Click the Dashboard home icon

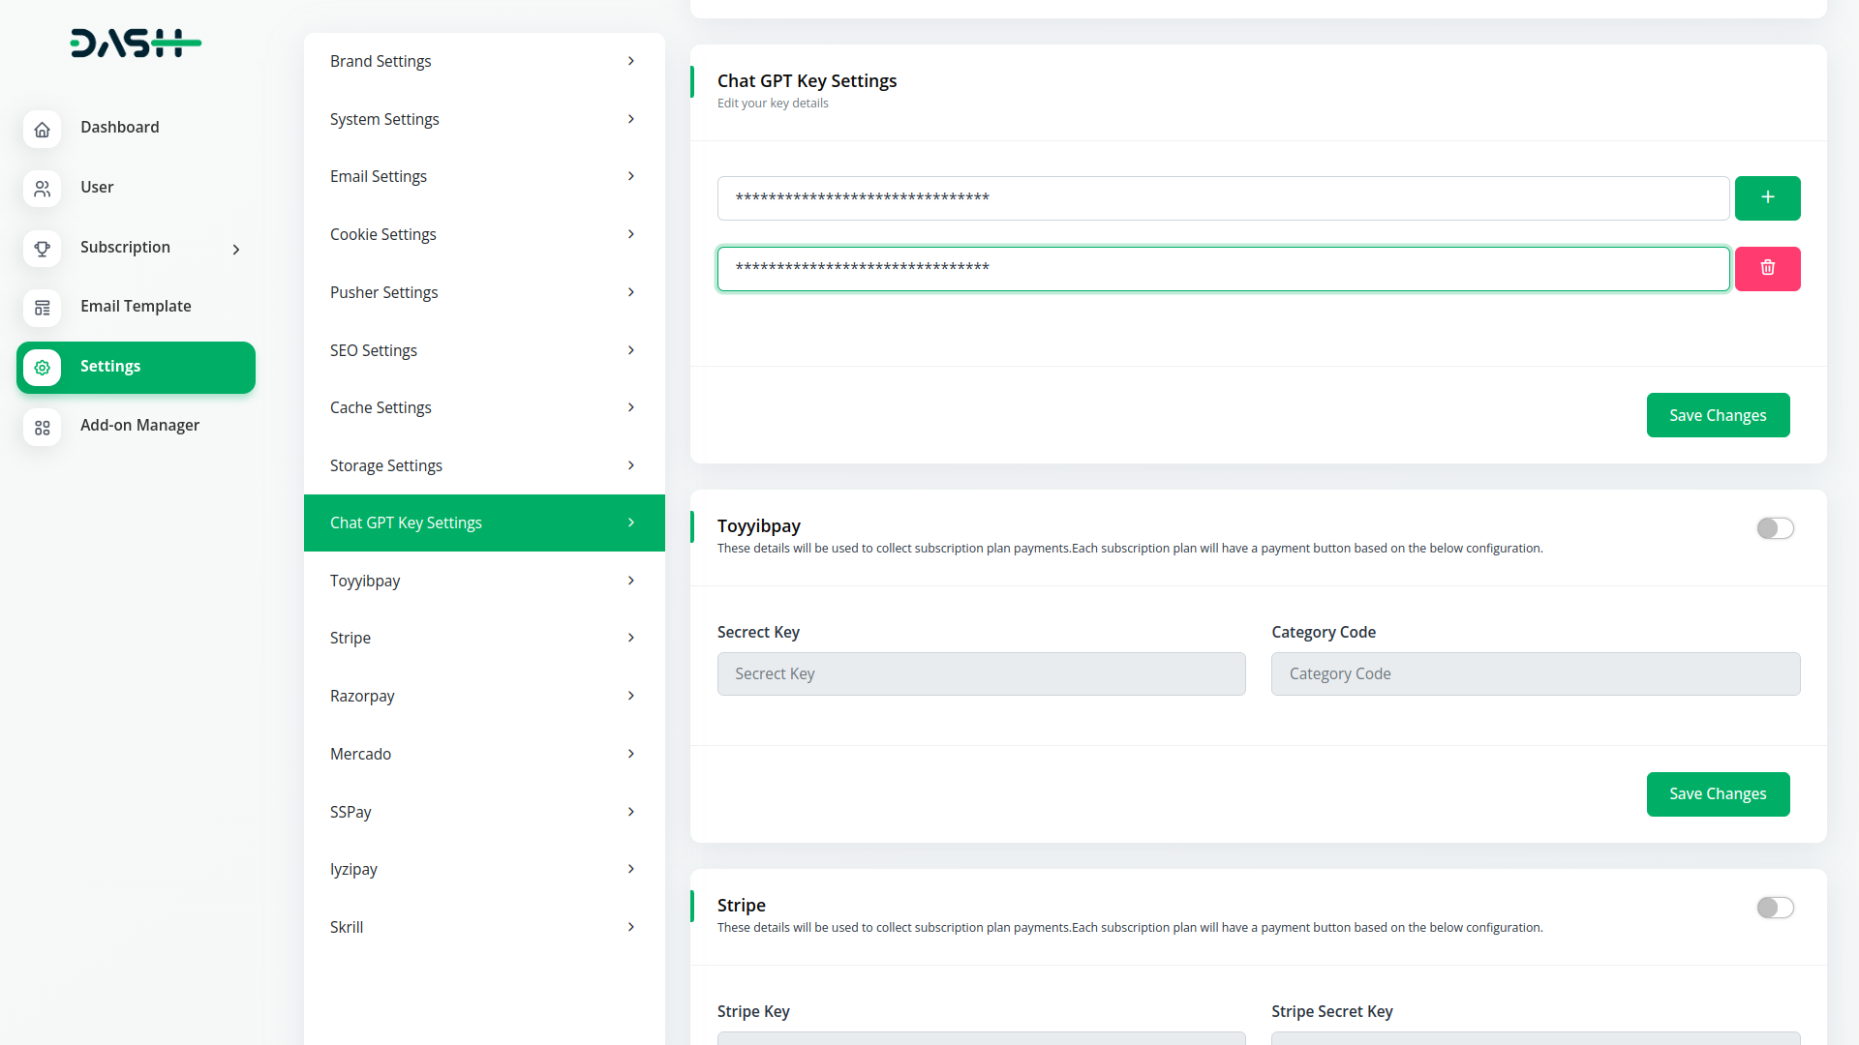42,130
